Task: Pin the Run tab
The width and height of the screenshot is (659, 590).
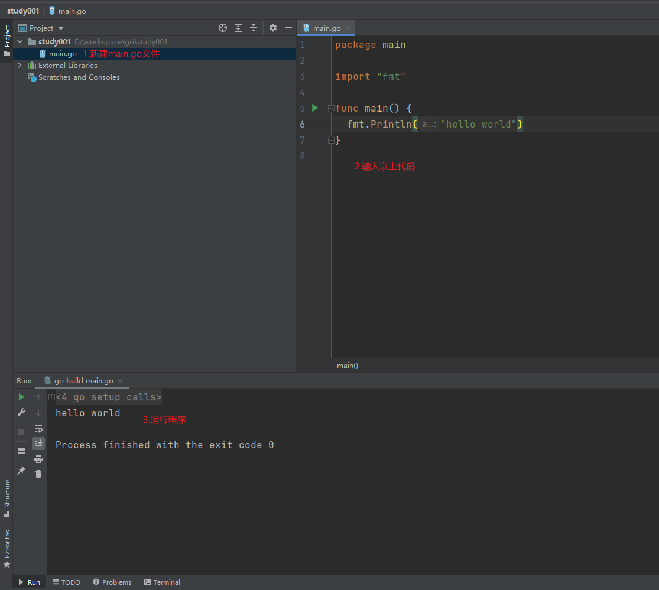Action: coord(21,470)
